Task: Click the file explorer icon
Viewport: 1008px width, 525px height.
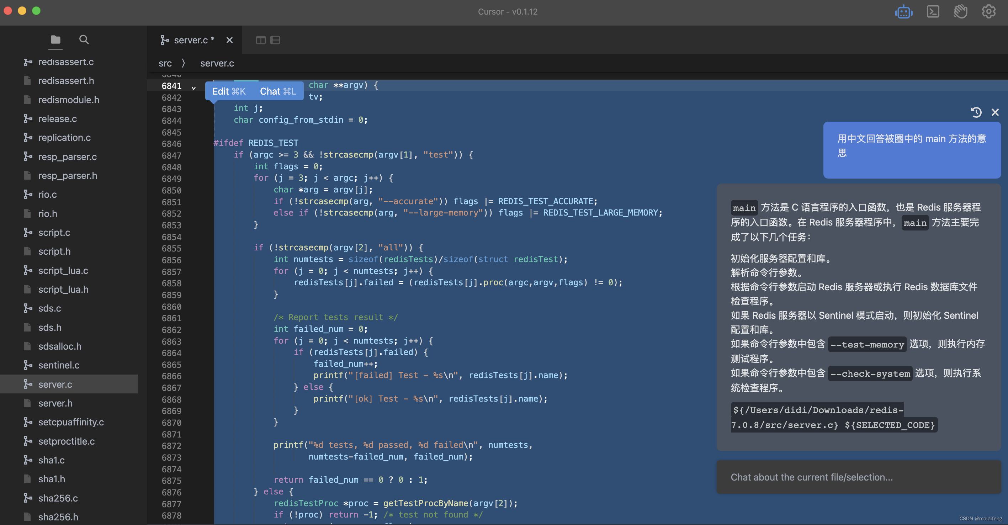Action: (x=55, y=39)
